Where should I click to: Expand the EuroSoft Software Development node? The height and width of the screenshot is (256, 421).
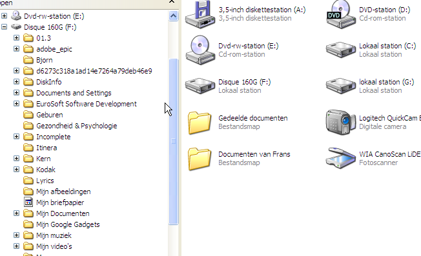click(x=16, y=103)
